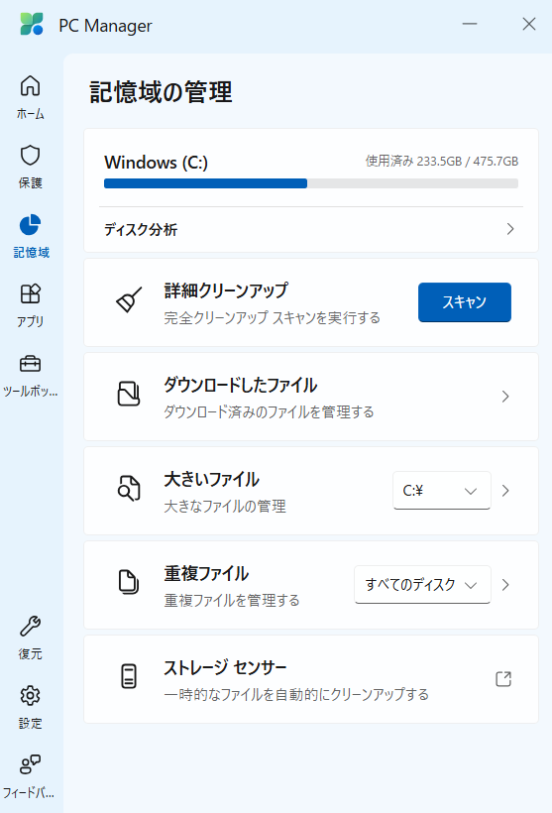Click the Windows (C:) usage progress bar
The image size is (552, 813).
pos(311,183)
